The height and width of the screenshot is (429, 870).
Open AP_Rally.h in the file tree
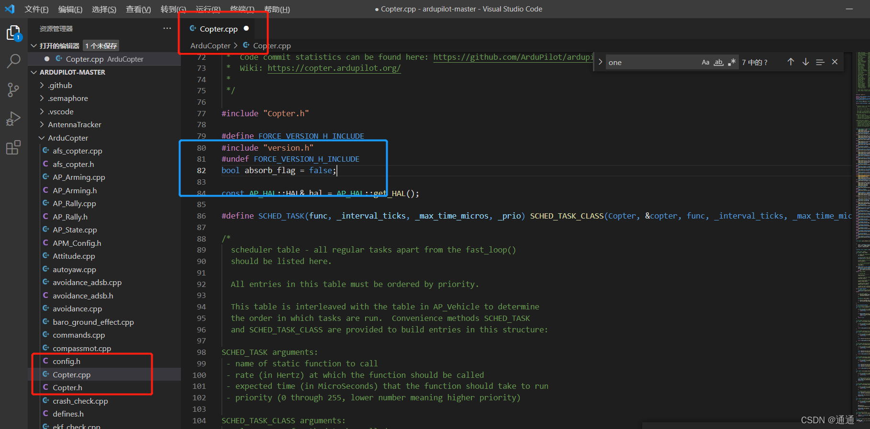click(x=104, y=217)
